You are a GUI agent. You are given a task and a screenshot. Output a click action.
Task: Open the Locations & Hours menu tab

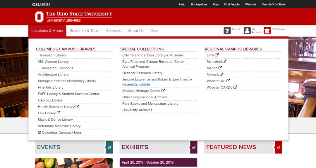[x=47, y=31]
